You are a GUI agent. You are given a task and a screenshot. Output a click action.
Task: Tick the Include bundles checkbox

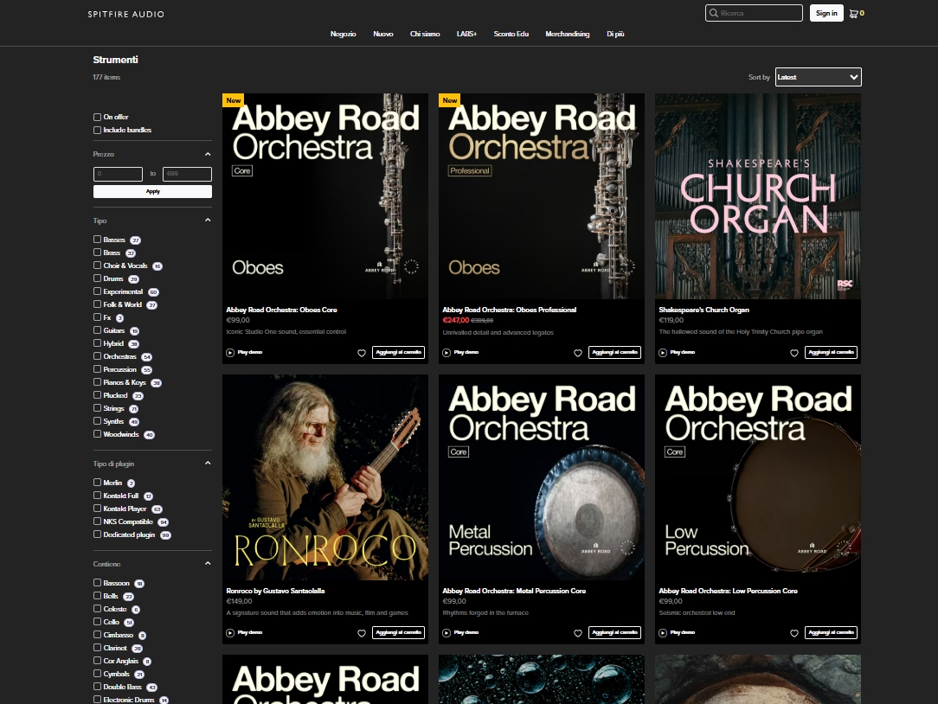pyautogui.click(x=97, y=130)
